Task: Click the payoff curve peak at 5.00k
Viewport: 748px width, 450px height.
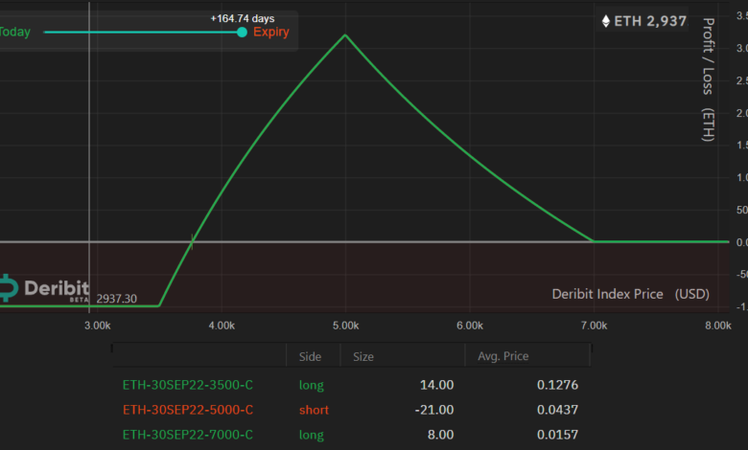Action: [x=345, y=34]
